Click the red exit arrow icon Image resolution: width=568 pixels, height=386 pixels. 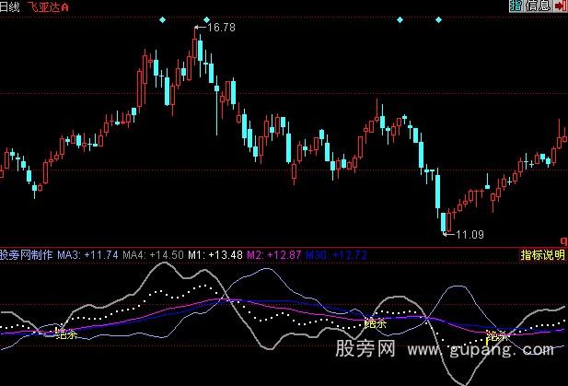tap(561, 6)
